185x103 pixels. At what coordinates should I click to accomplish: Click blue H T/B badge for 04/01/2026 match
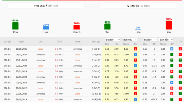(x=135, y=54)
